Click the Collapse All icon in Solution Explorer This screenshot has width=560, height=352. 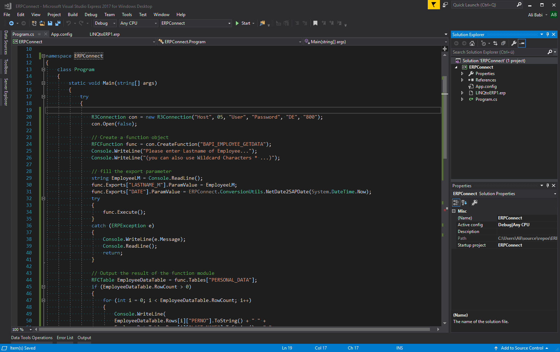tap(503, 43)
